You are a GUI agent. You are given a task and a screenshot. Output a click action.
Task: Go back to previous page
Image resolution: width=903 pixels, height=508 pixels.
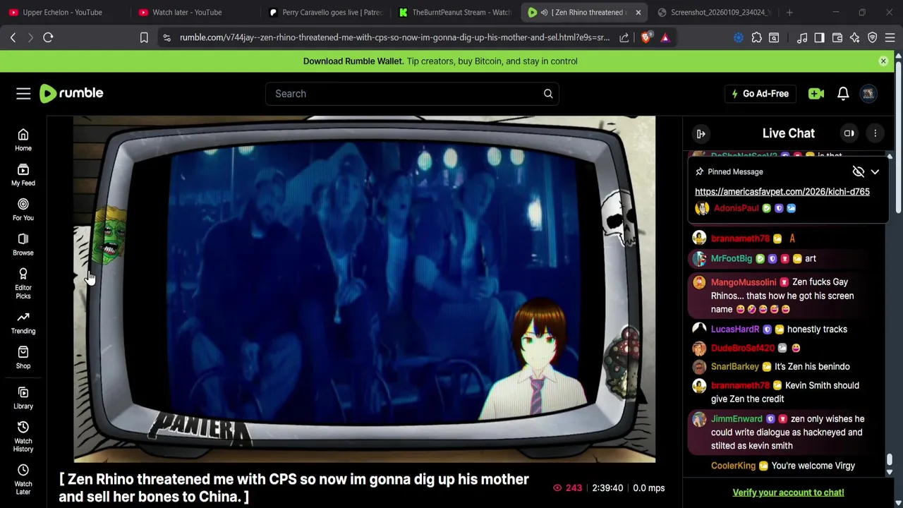(x=13, y=37)
